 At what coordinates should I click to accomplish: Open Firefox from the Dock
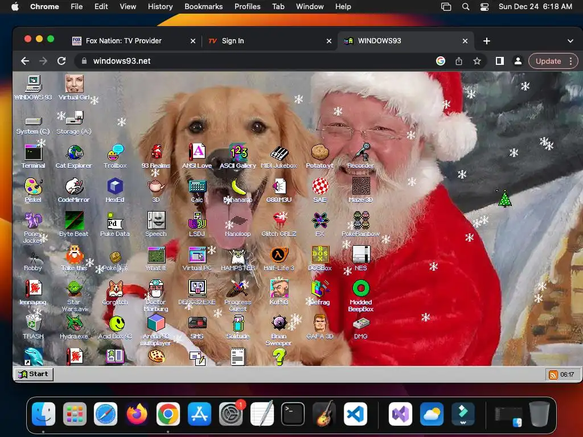(137, 414)
